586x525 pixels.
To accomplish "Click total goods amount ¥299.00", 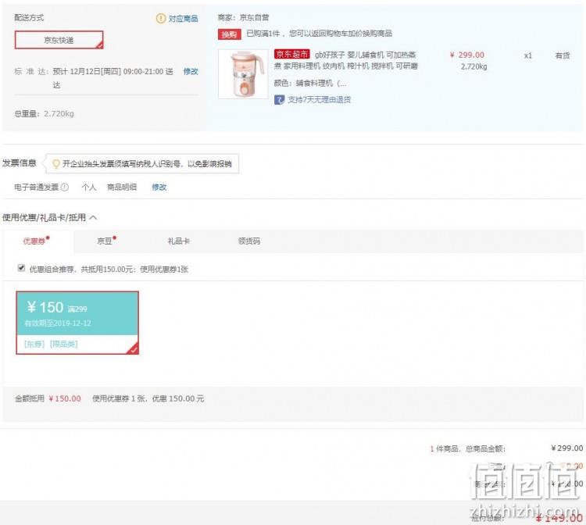I will pyautogui.click(x=567, y=448).
